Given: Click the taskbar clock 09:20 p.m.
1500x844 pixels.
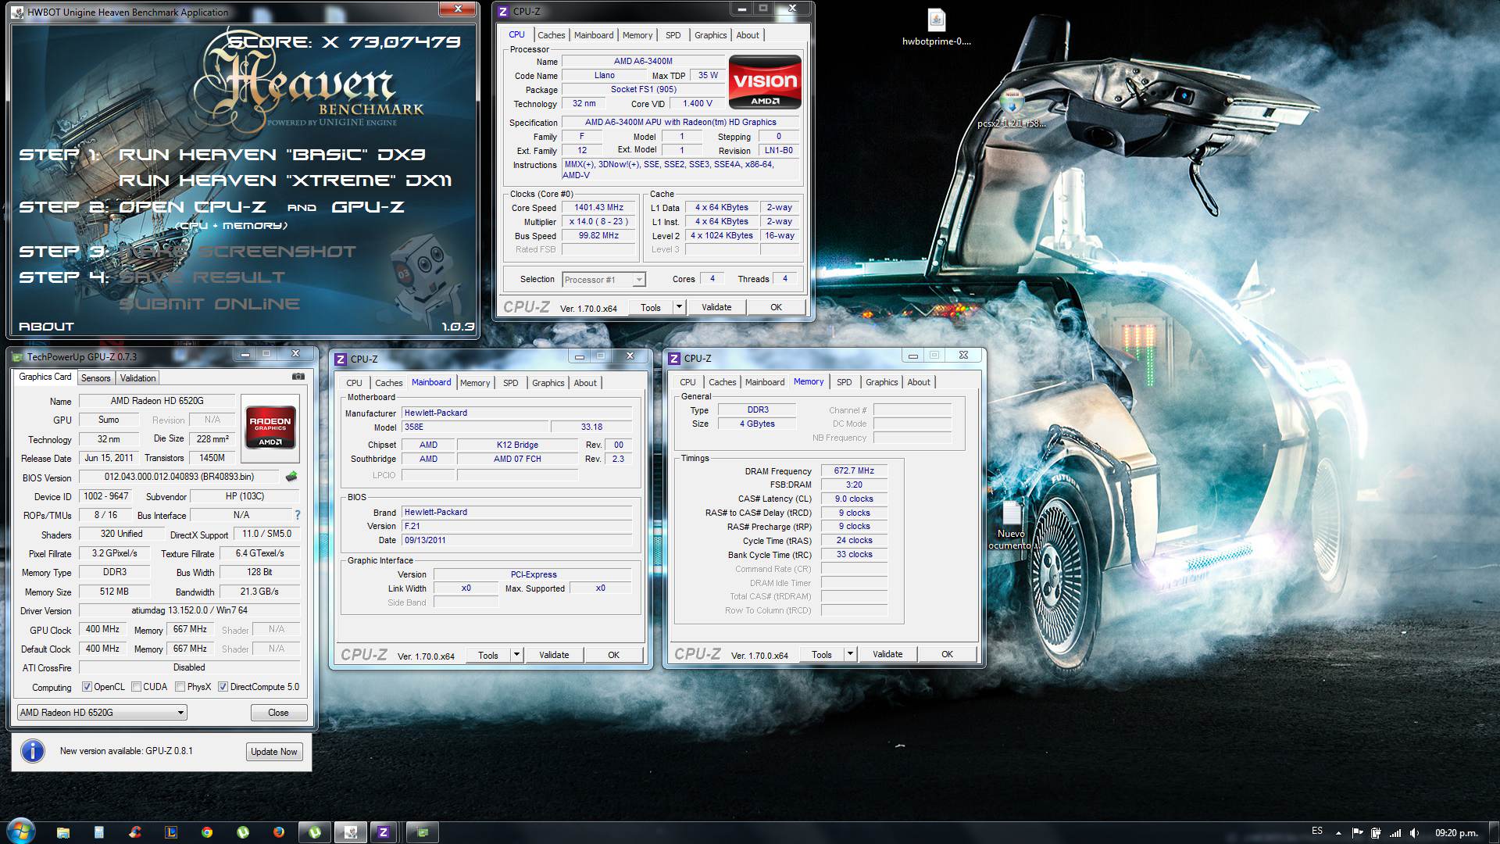Looking at the screenshot, I should pyautogui.click(x=1456, y=833).
